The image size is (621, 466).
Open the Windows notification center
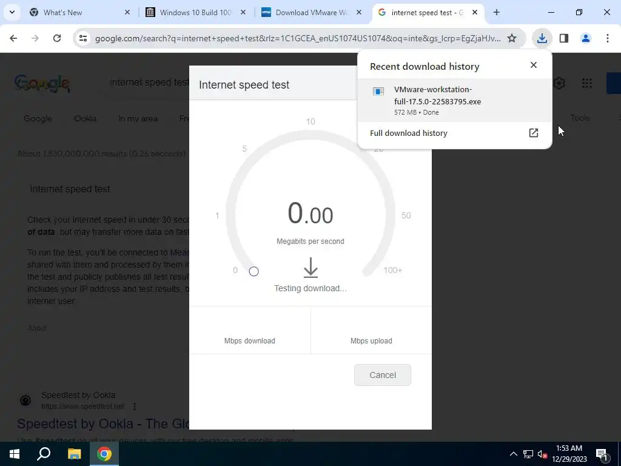pyautogui.click(x=602, y=454)
